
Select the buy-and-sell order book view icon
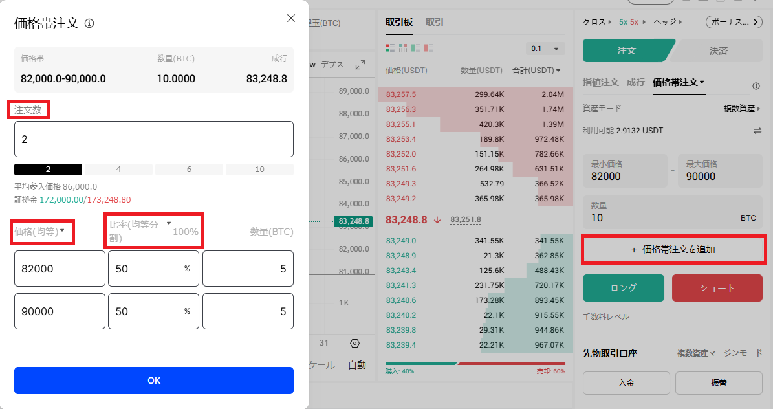coord(389,48)
